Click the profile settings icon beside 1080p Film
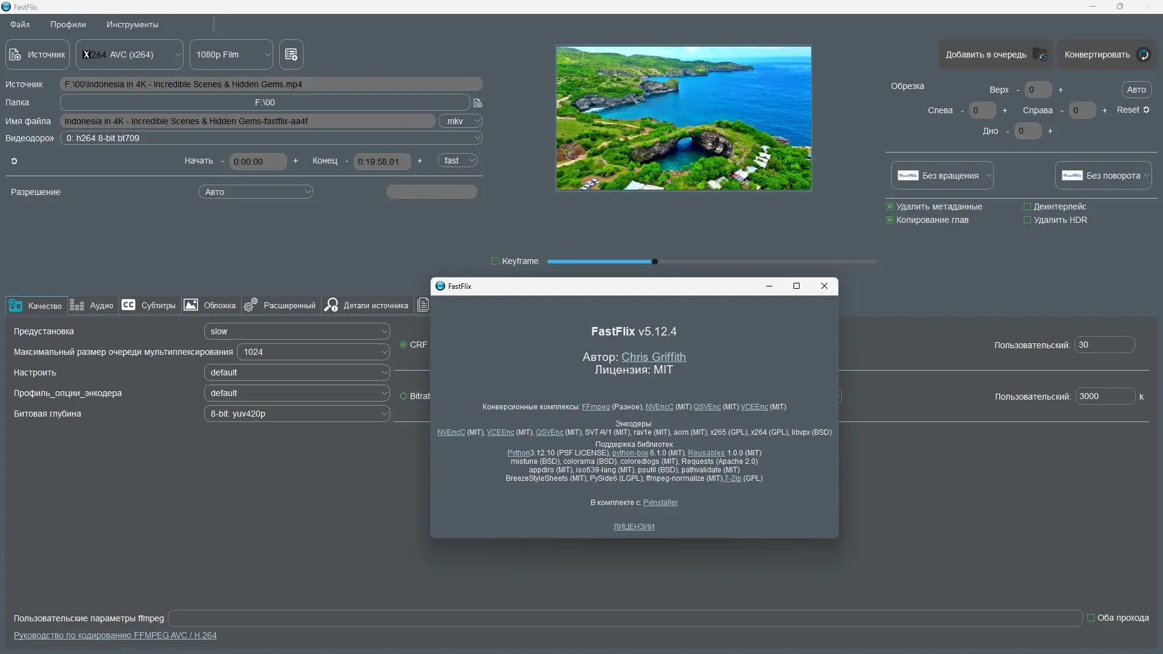The image size is (1163, 654). click(x=291, y=54)
